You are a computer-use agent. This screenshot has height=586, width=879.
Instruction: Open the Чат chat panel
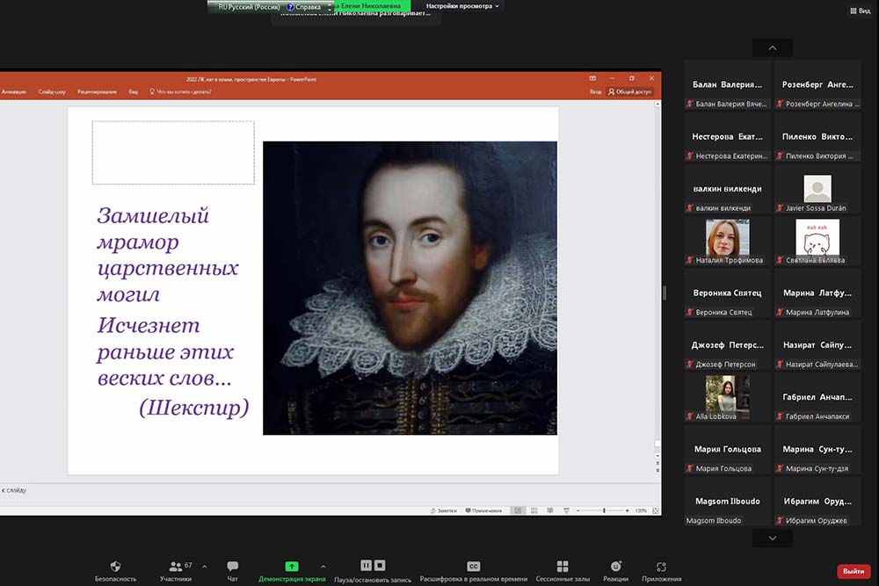point(232,567)
